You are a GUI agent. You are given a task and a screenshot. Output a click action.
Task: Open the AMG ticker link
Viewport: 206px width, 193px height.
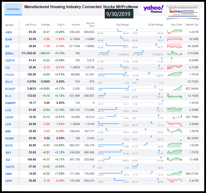[x=8, y=32]
